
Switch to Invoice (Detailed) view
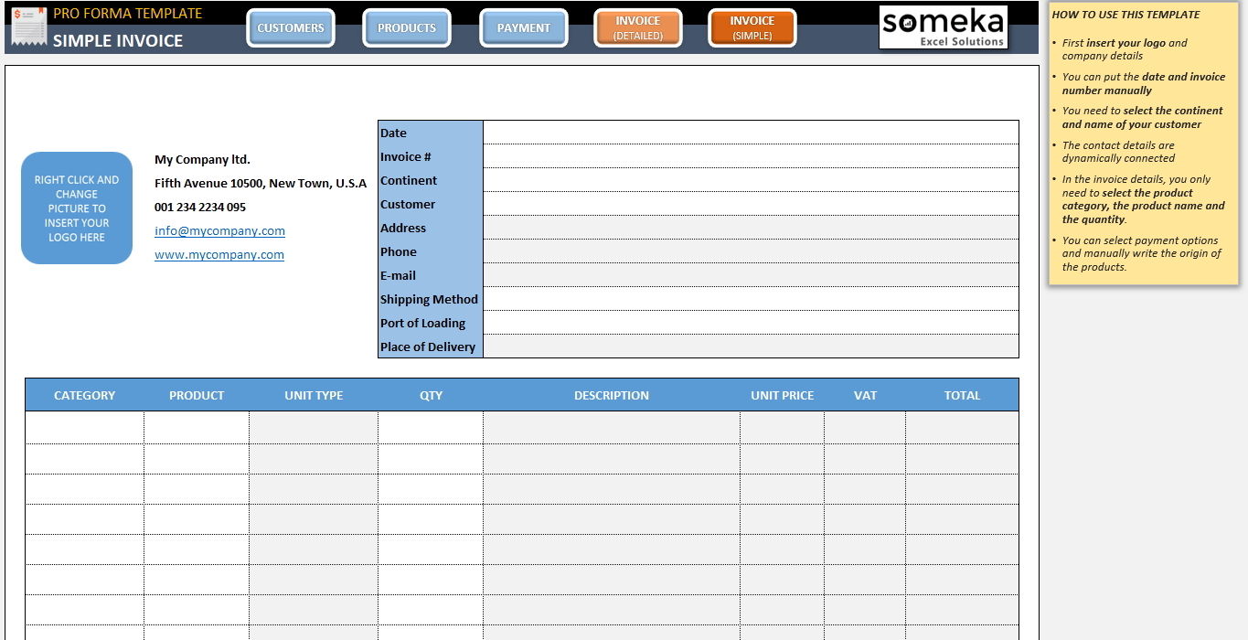[638, 28]
